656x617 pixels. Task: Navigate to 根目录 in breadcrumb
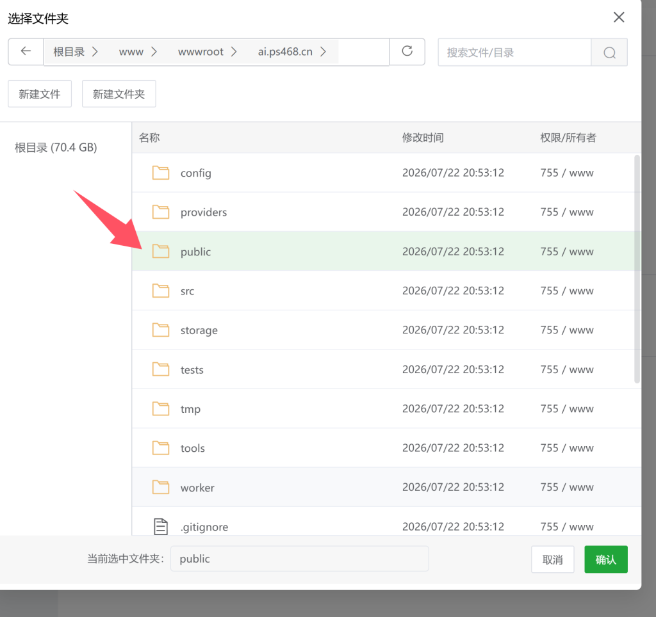pyautogui.click(x=69, y=52)
